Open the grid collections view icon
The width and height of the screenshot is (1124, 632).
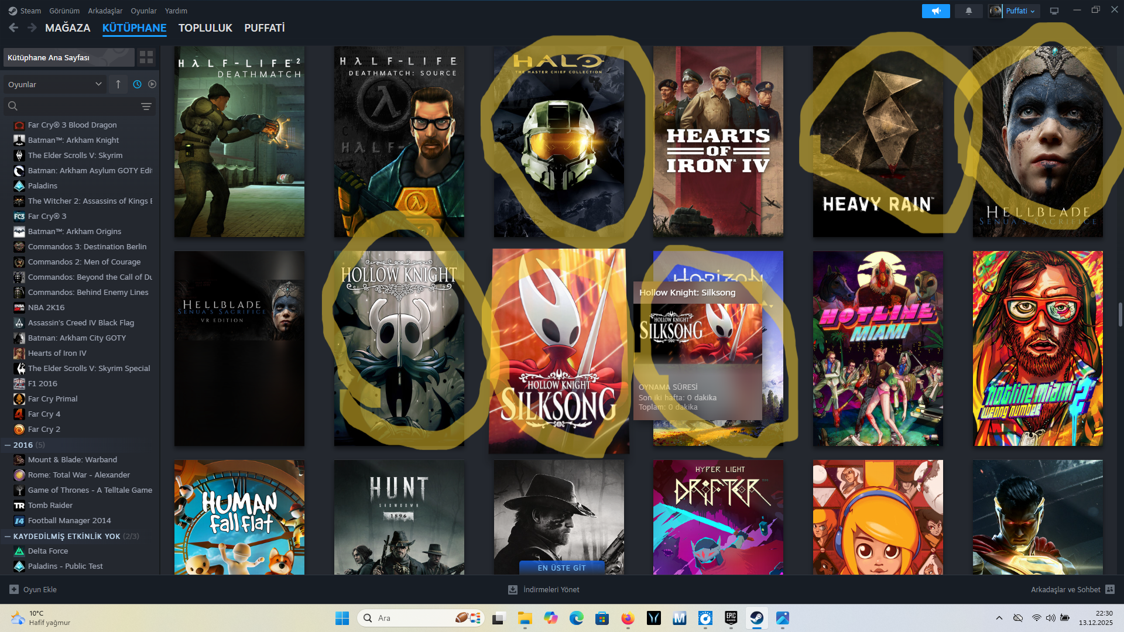146,57
